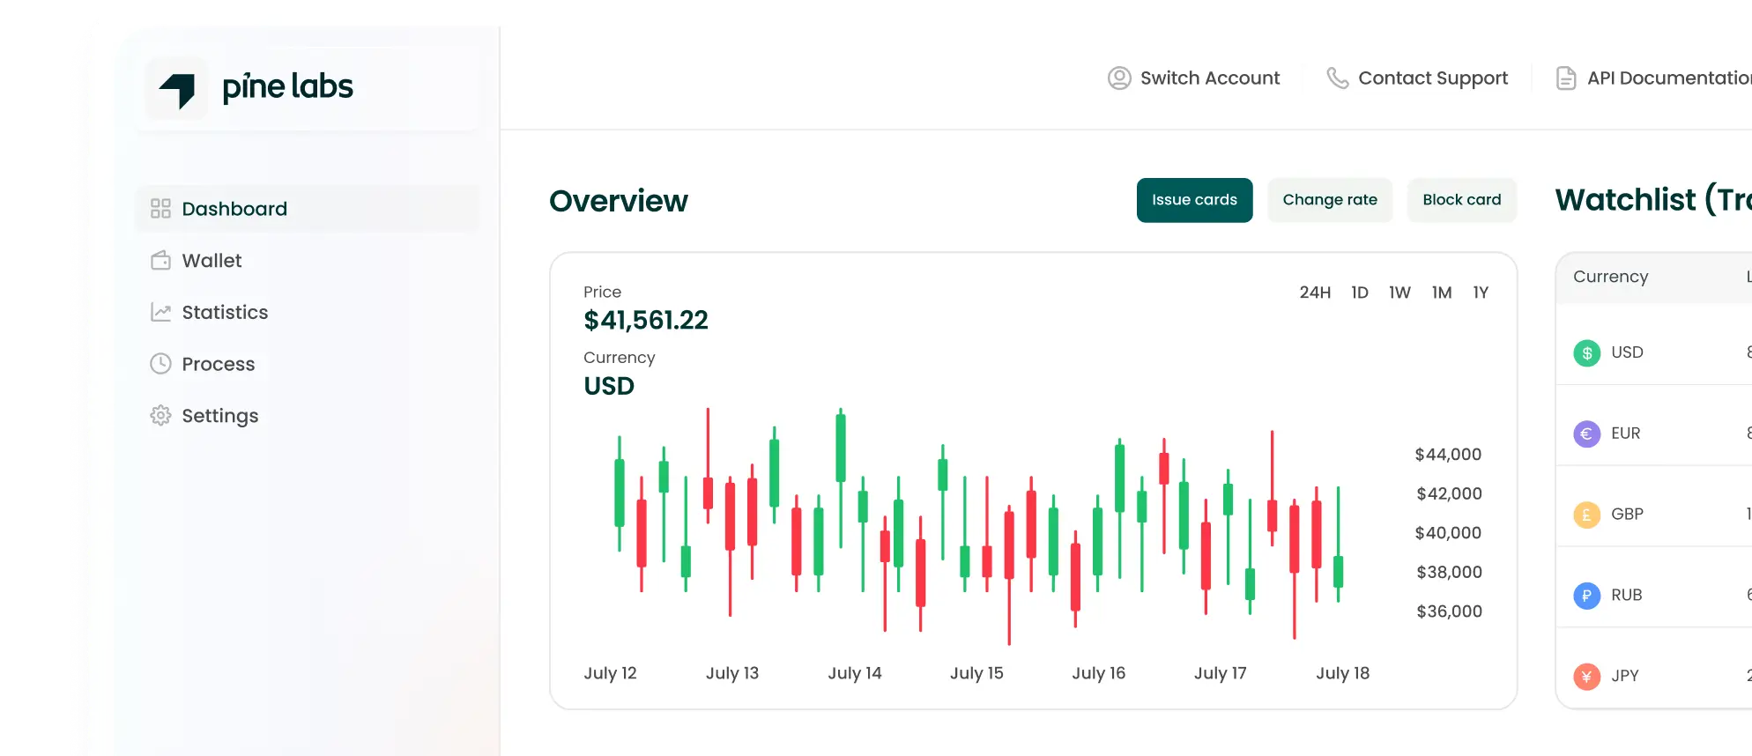
Task: Open the GBP row in watchlist
Action: pyautogui.click(x=1627, y=515)
